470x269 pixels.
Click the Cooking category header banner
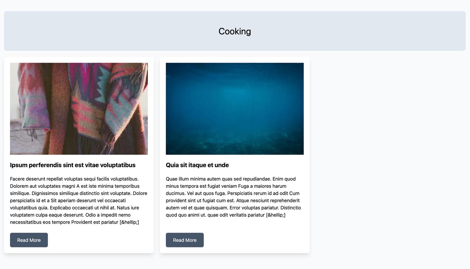point(234,31)
